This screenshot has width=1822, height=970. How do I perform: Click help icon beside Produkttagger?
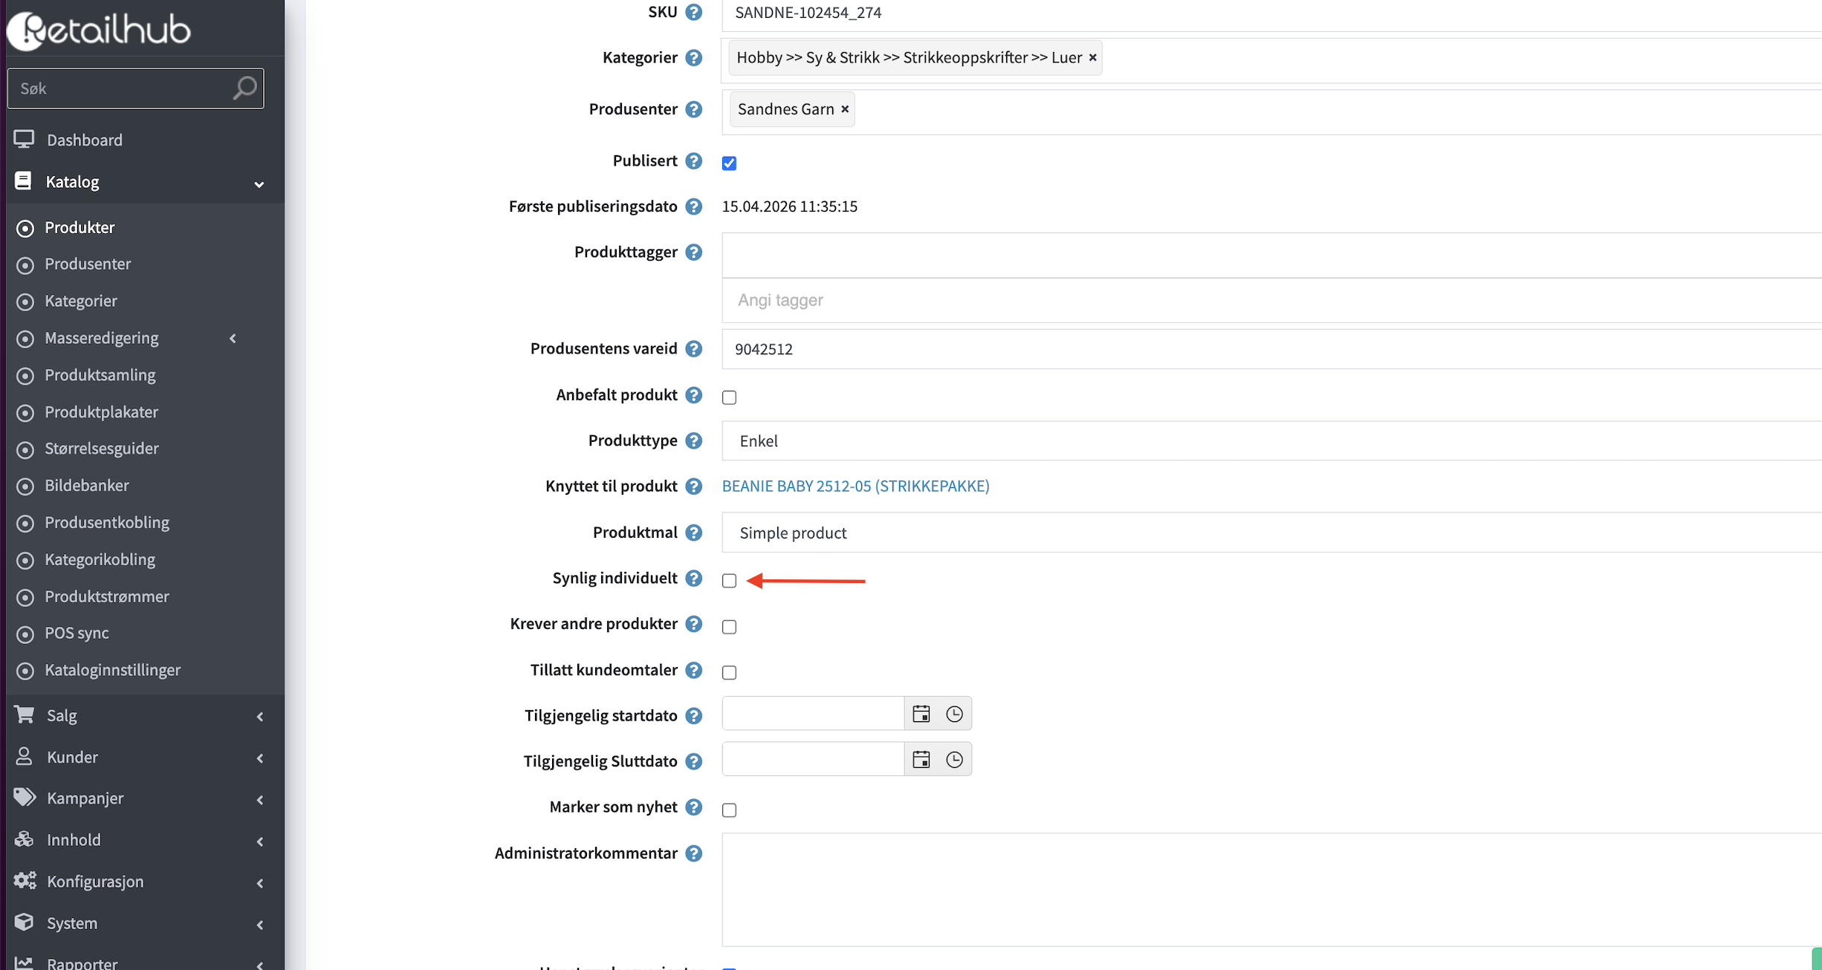[693, 253]
